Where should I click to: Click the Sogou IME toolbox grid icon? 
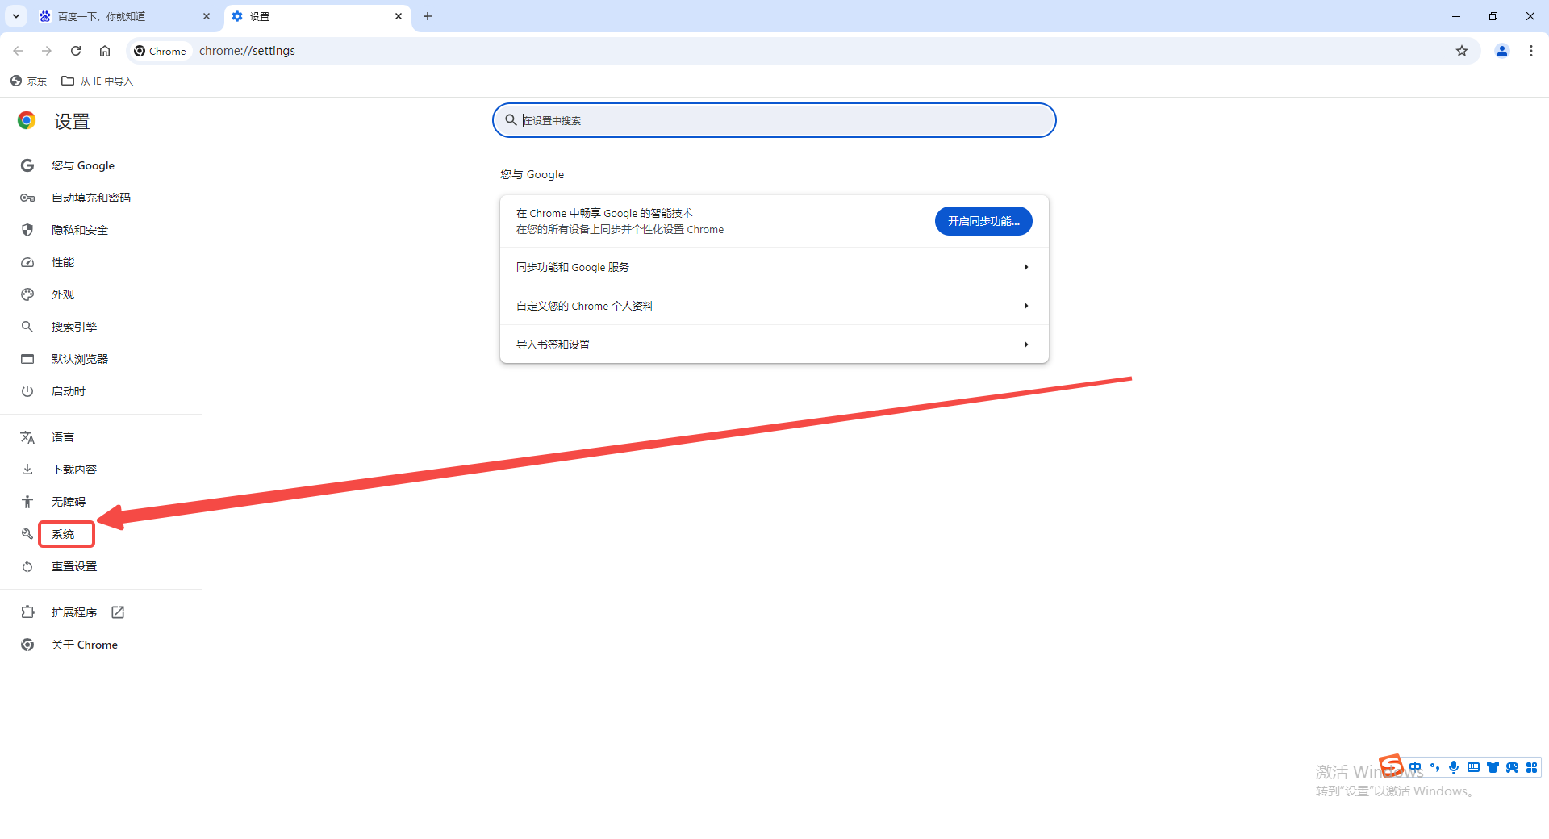point(1531,767)
